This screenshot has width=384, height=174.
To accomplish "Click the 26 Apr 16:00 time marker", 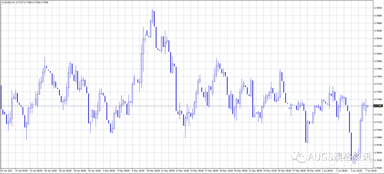I will click(x=50, y=171).
